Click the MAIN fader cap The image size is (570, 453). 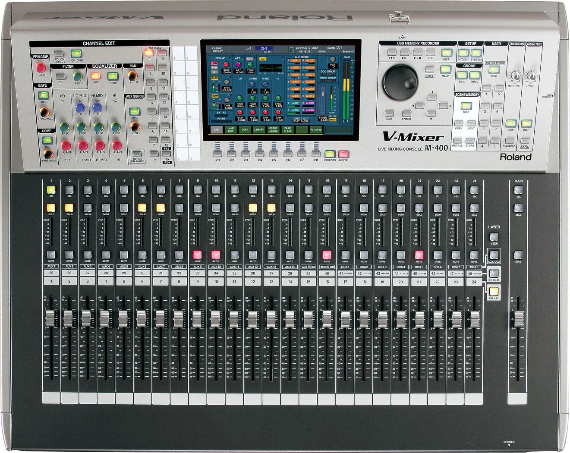(x=519, y=318)
